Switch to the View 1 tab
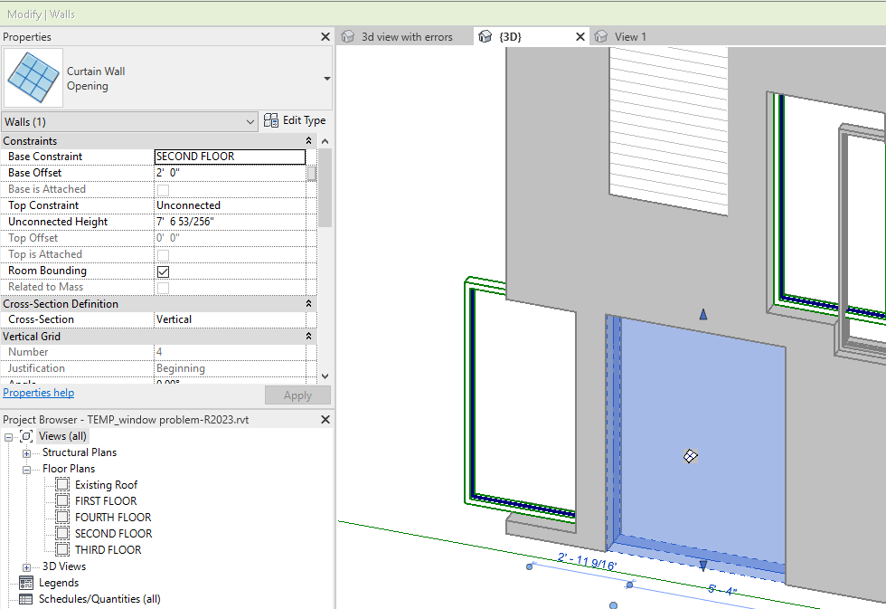 [x=630, y=37]
